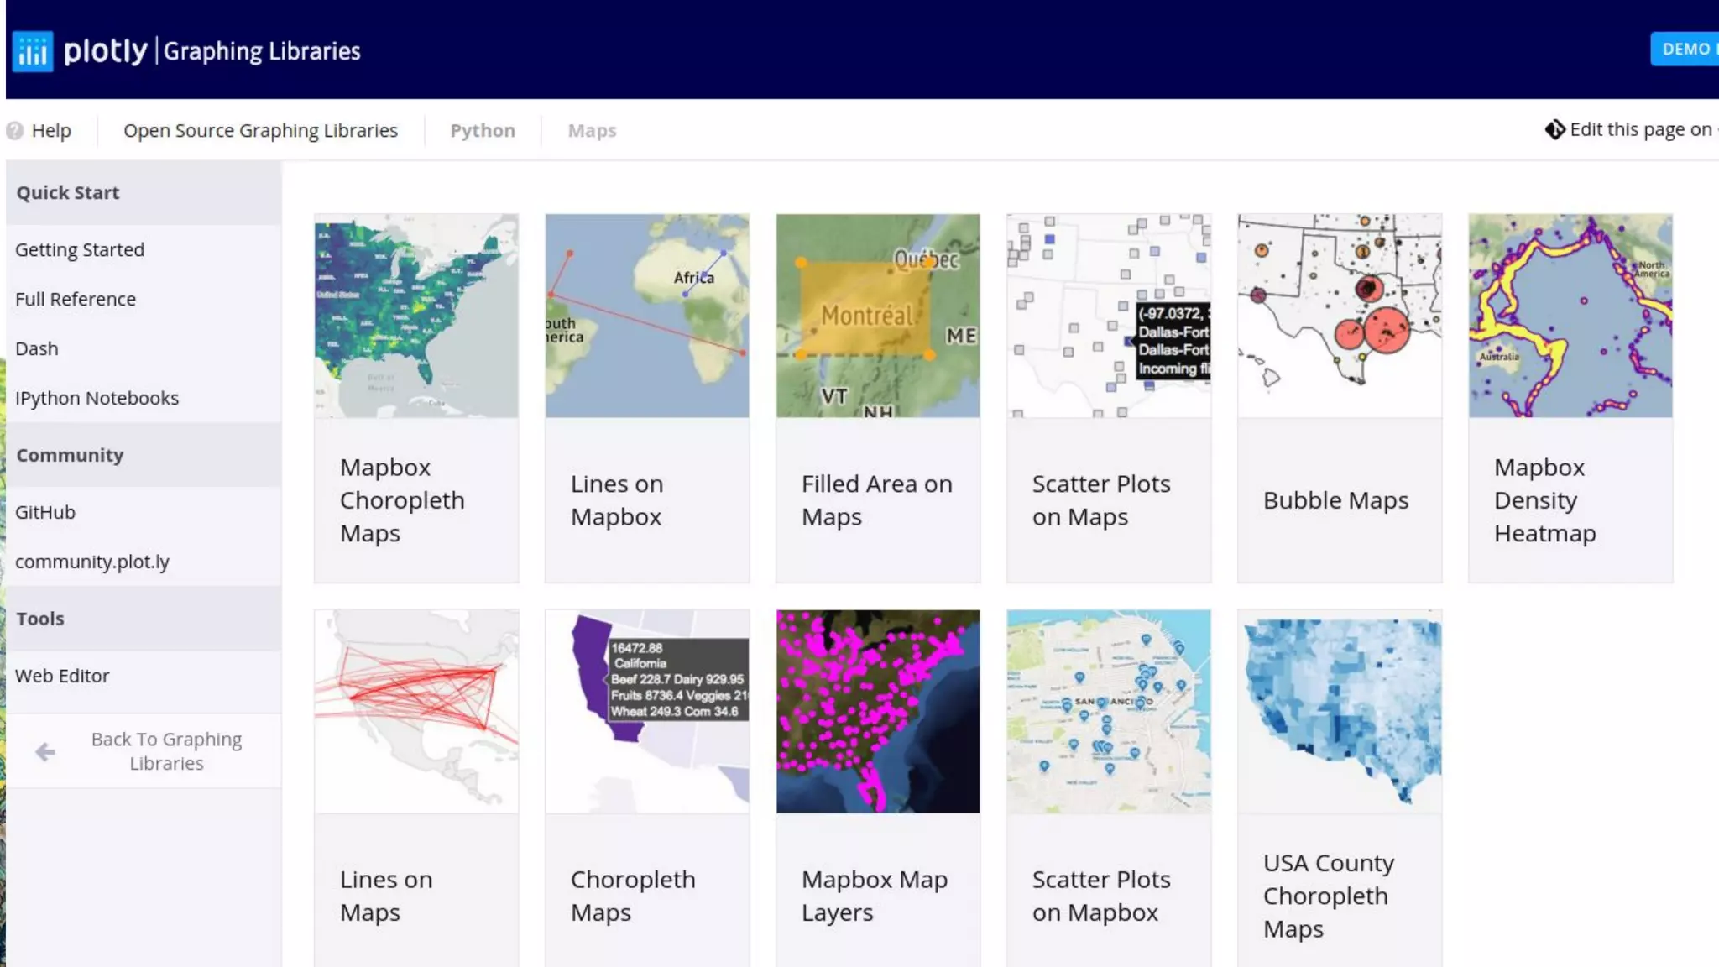Select the Maps breadcrumb item

tap(592, 131)
